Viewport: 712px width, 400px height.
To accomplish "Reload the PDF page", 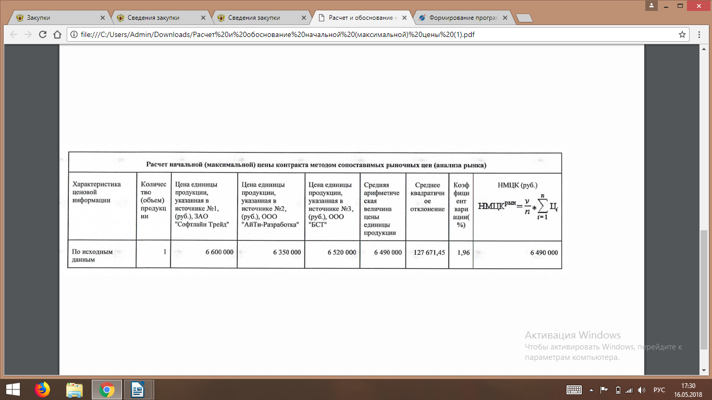I will (x=43, y=35).
